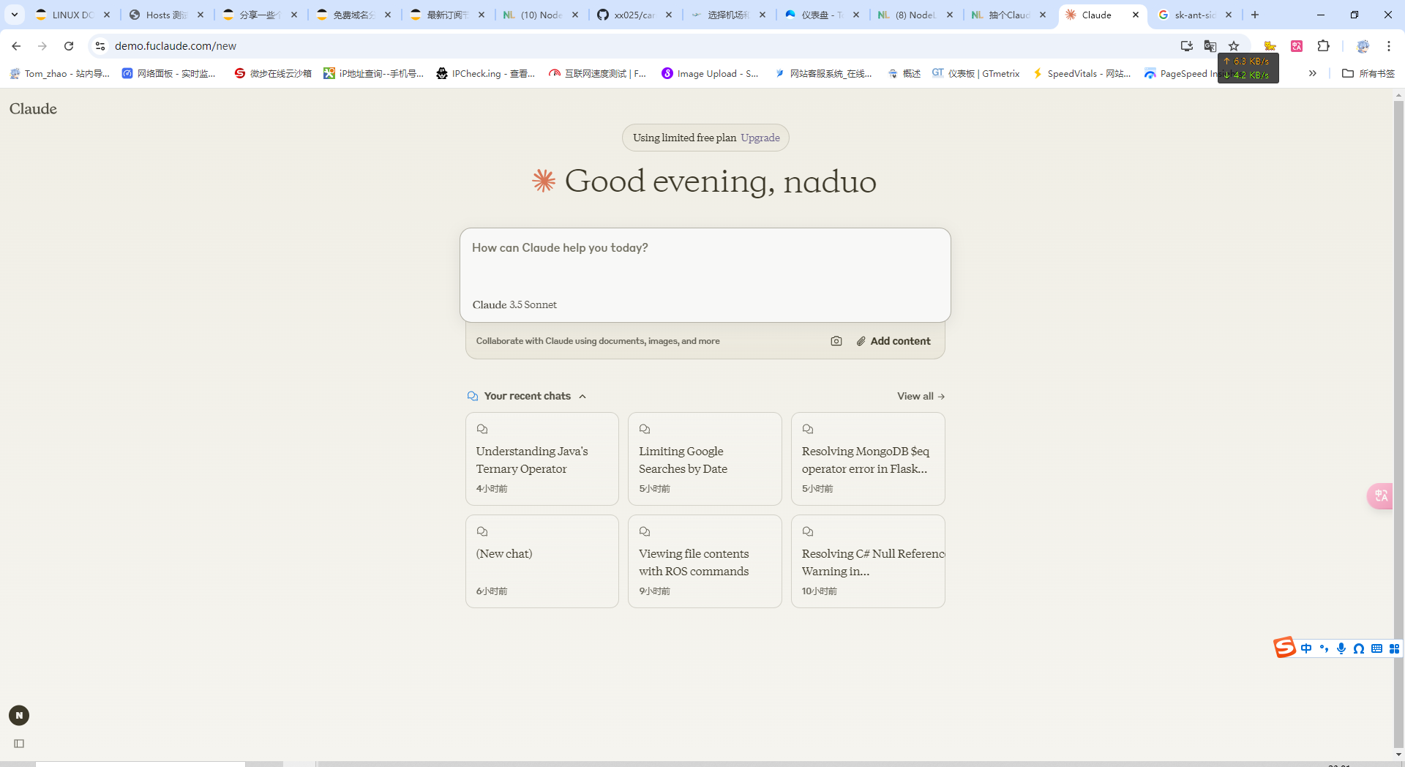The image size is (1405, 767).
Task: Open a new browser tab
Action: pyautogui.click(x=1255, y=15)
